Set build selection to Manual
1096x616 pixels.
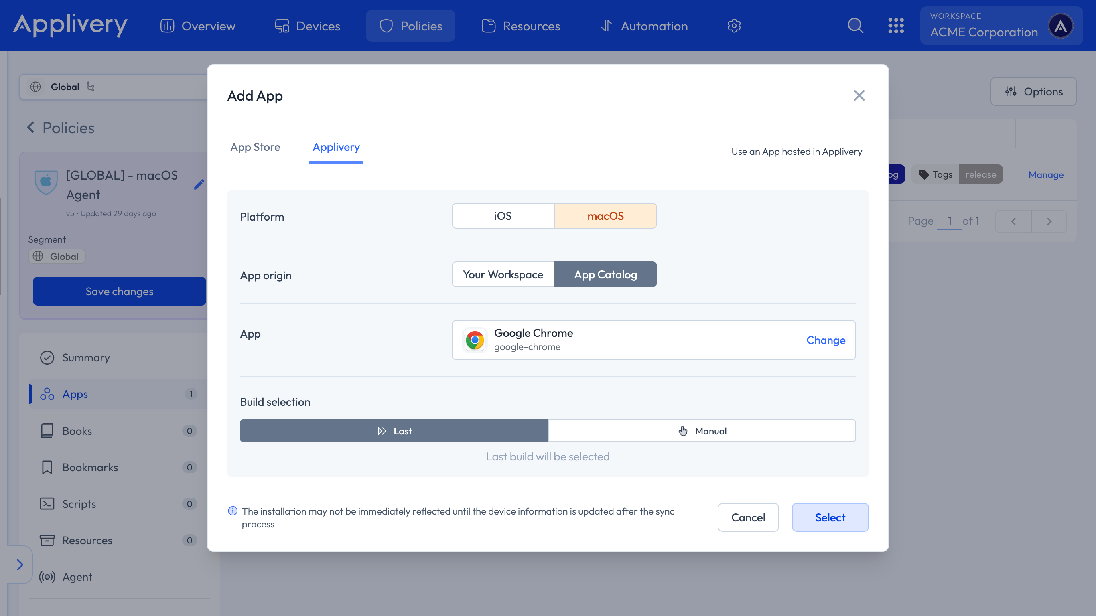(702, 431)
